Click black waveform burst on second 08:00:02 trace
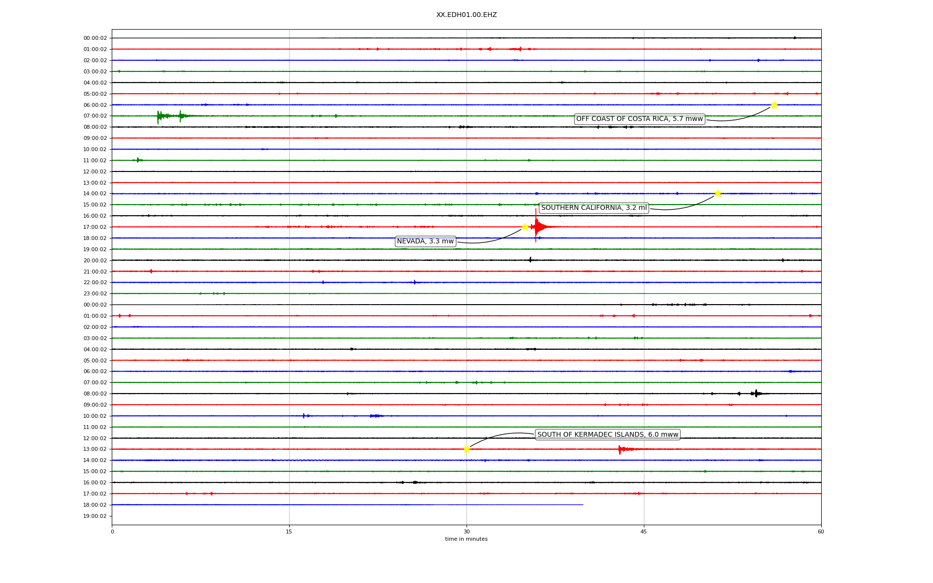Screen dimensions: 933x583 (756, 394)
